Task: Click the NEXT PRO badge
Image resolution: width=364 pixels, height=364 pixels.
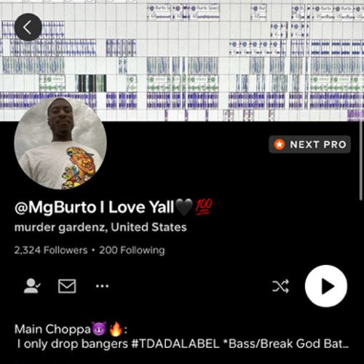Action: (x=309, y=144)
